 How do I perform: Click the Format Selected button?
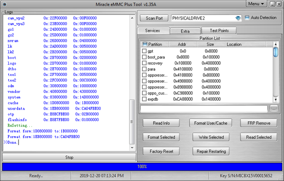point(161,137)
